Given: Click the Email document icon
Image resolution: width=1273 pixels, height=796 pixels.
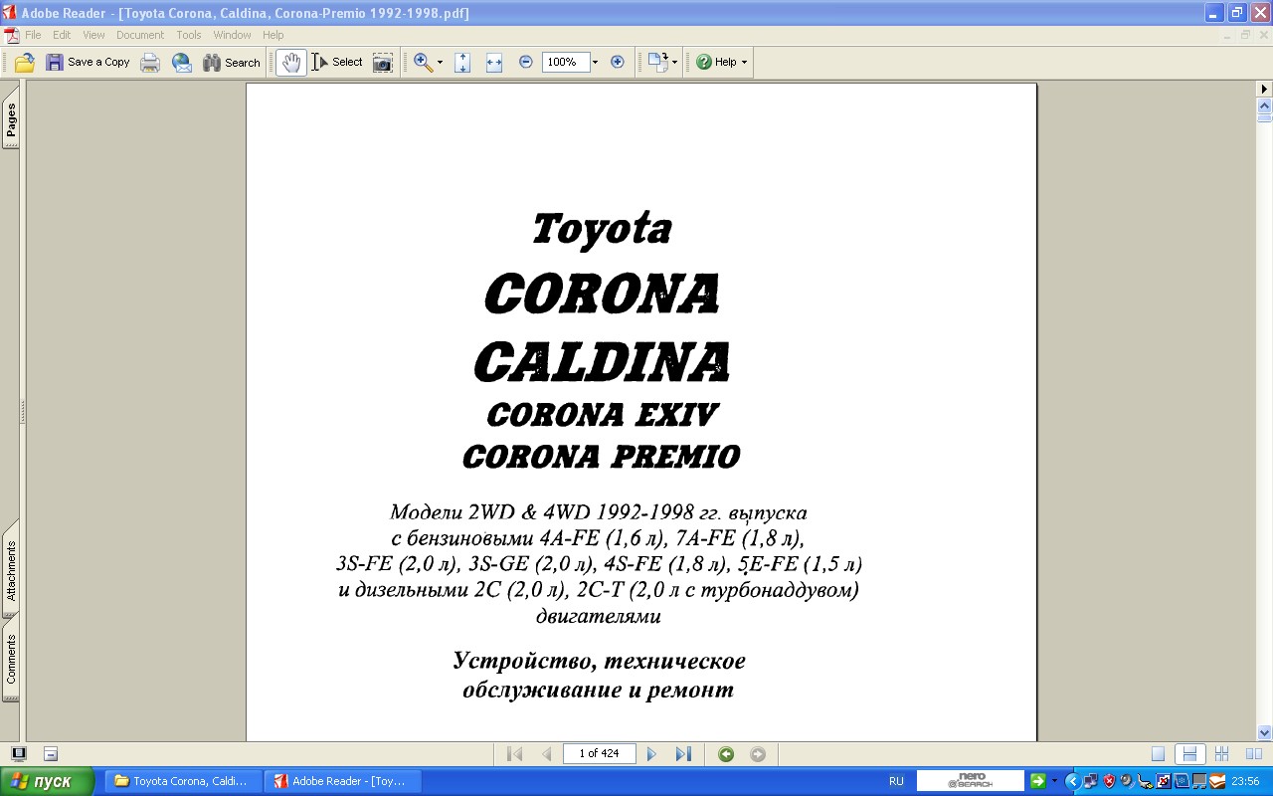Looking at the screenshot, I should (182, 63).
